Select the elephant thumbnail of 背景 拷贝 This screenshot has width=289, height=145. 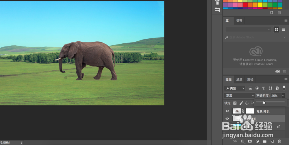click(x=237, y=111)
